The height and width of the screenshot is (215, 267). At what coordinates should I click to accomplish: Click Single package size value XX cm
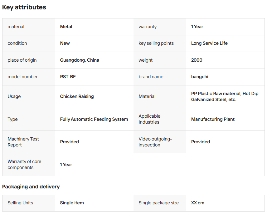(197, 203)
